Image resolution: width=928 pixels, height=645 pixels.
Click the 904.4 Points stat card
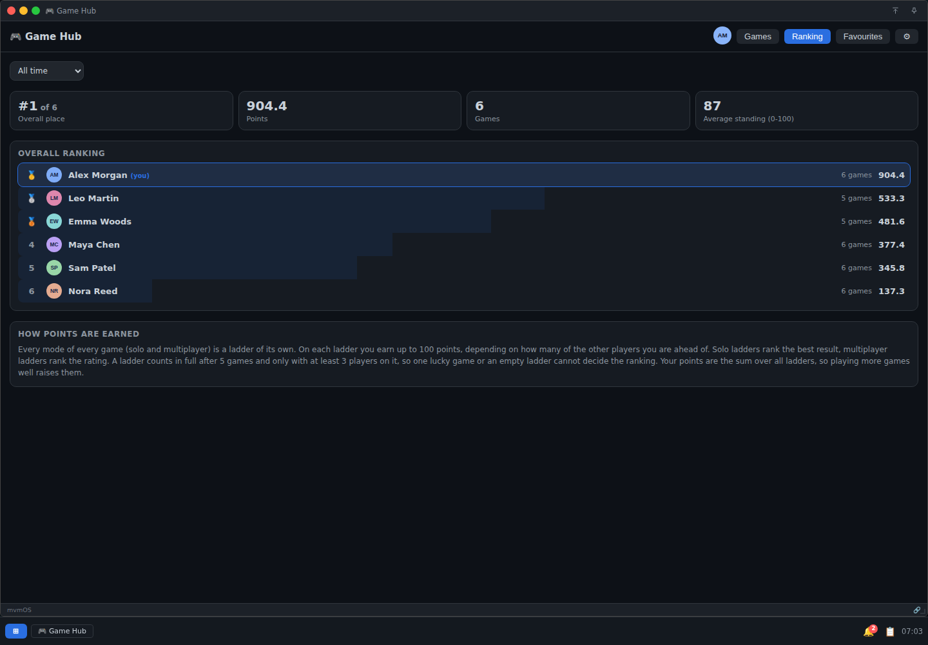click(350, 111)
